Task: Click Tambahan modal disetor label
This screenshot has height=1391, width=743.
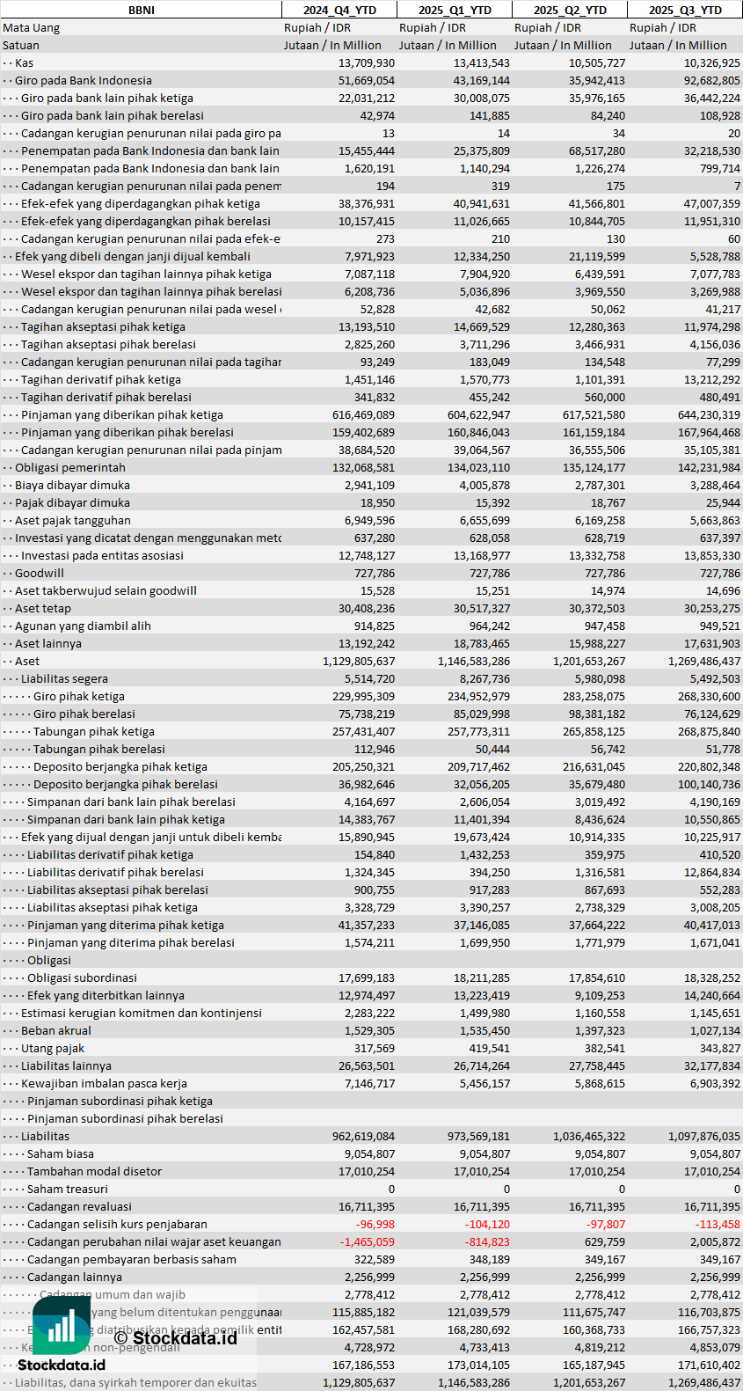Action: pos(94,1171)
